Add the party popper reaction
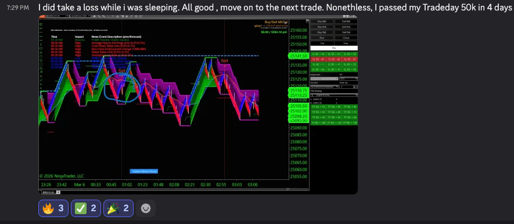514x224 pixels. [118, 208]
